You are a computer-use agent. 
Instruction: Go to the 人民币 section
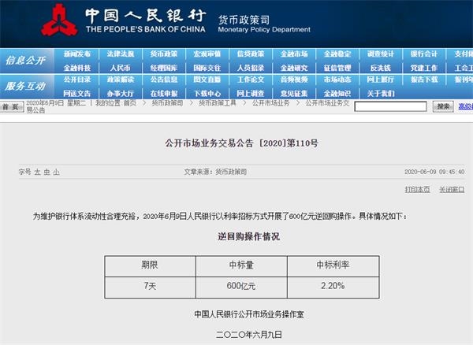click(121, 68)
